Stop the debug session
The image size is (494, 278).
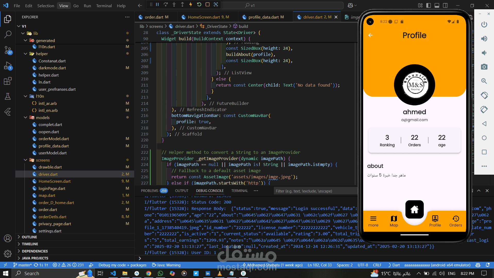pyautogui.click(x=207, y=4)
